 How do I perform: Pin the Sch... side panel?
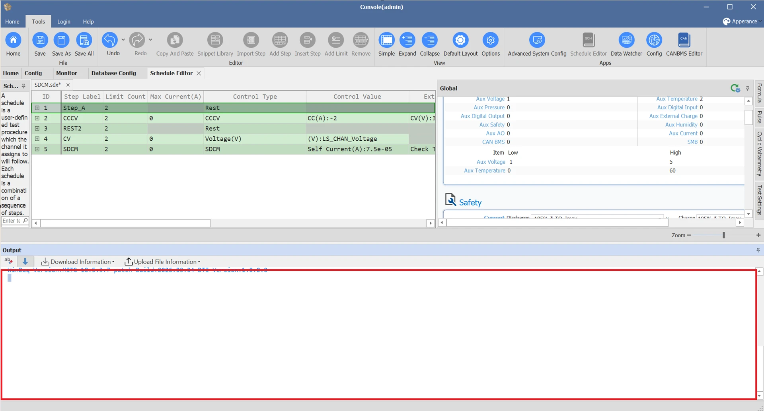click(x=23, y=86)
